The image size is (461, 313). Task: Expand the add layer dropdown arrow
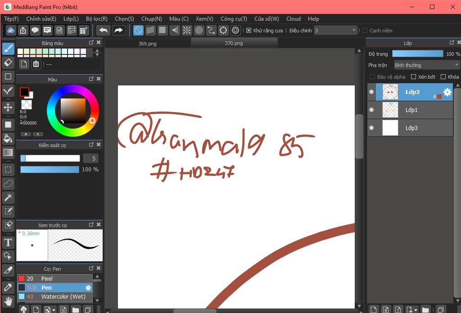click(x=416, y=310)
